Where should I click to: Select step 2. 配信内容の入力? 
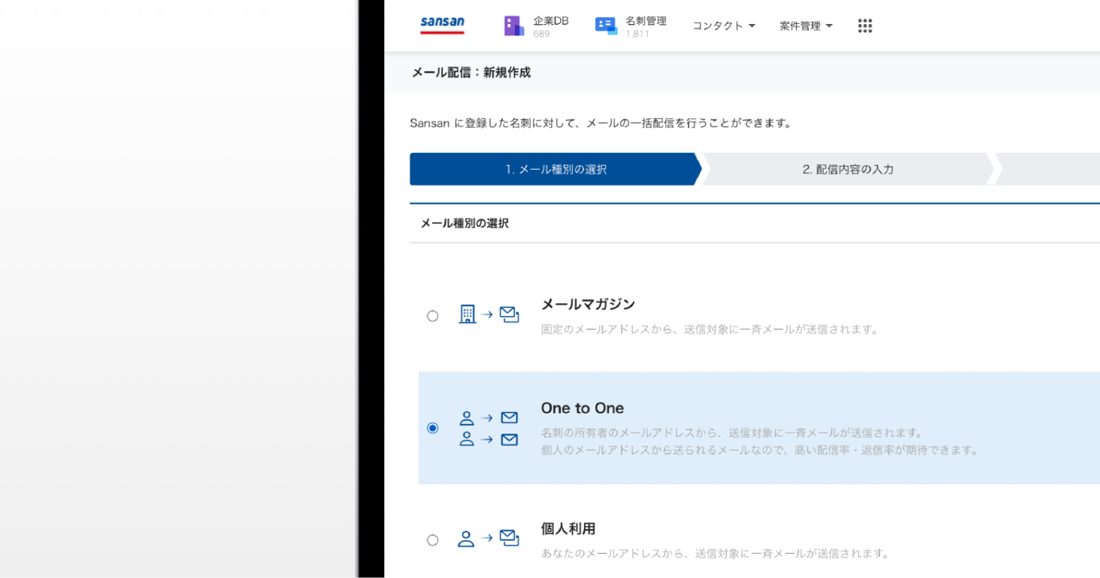point(848,169)
